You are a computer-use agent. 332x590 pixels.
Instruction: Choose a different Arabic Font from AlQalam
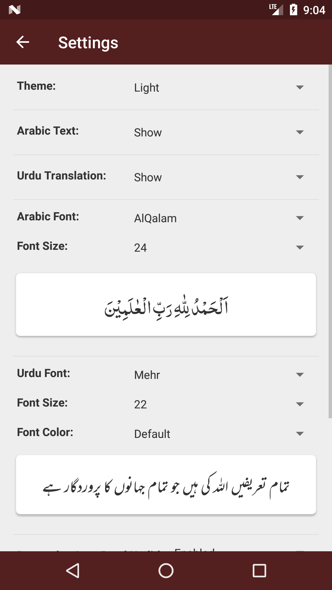pos(219,218)
